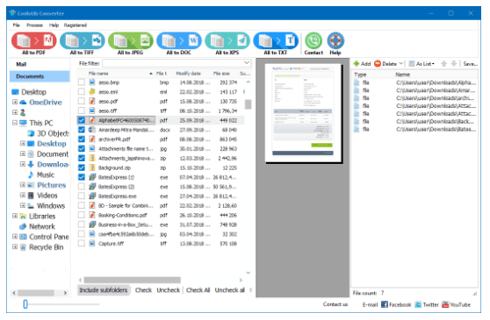Select 3D Objects folder in tree
This screenshot has height=320, width=490.
(48, 133)
